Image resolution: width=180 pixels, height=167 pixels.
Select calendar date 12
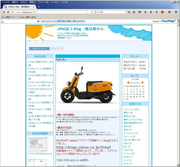[x=137, y=92]
